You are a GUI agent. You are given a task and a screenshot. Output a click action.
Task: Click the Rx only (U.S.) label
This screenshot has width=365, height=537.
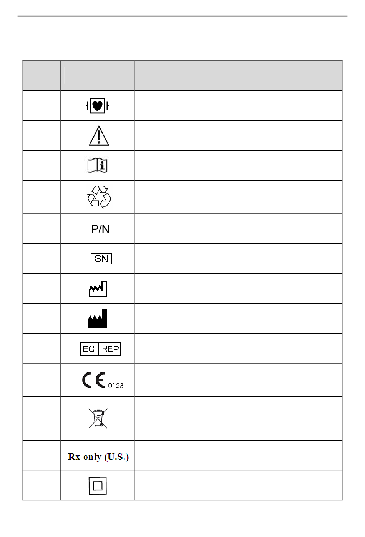tap(98, 457)
